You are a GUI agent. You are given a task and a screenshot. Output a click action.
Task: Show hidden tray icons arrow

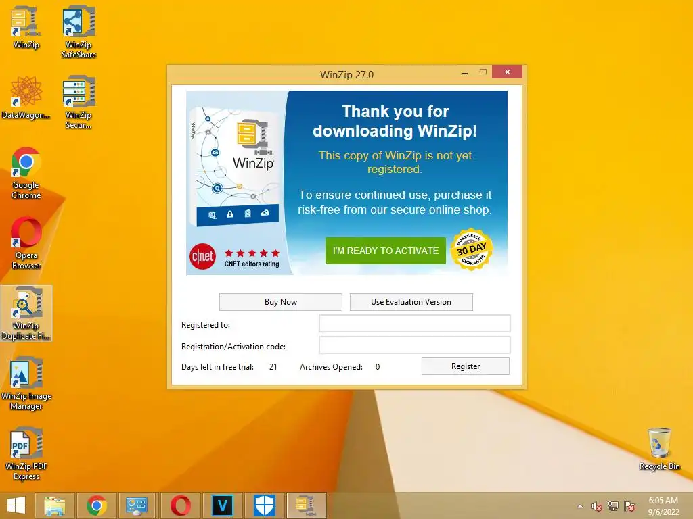point(580,506)
